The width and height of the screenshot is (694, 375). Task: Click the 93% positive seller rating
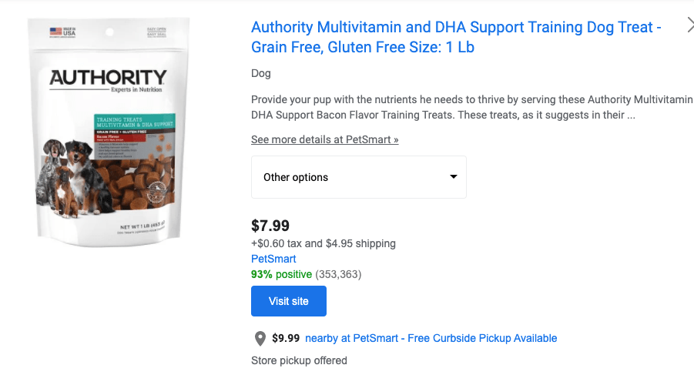(281, 274)
